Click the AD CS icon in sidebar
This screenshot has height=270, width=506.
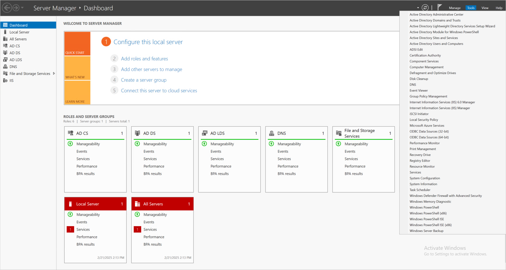point(5,46)
